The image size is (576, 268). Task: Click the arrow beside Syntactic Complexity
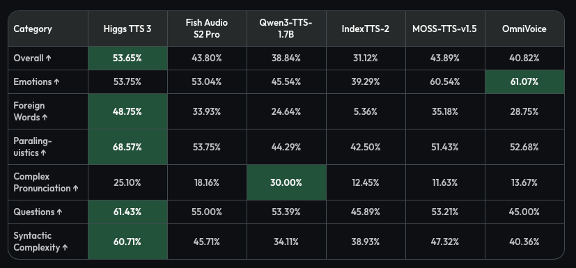coord(65,248)
